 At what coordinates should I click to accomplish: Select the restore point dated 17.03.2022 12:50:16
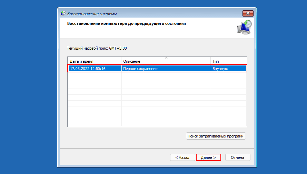pyautogui.click(x=88, y=69)
